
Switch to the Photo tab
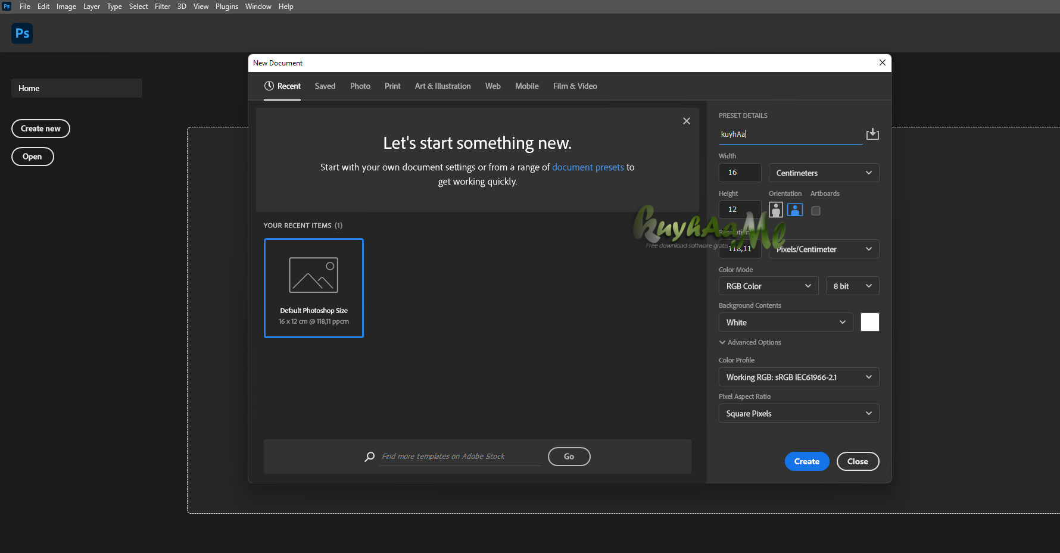pos(360,86)
